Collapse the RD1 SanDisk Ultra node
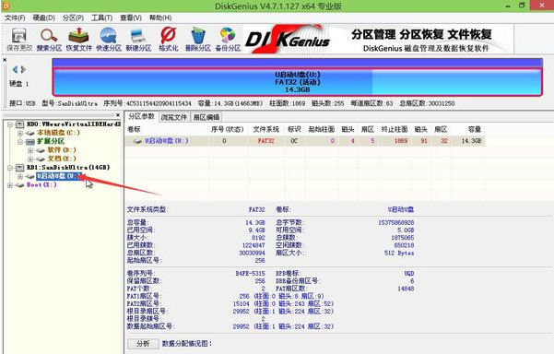 pyautogui.click(x=10, y=168)
